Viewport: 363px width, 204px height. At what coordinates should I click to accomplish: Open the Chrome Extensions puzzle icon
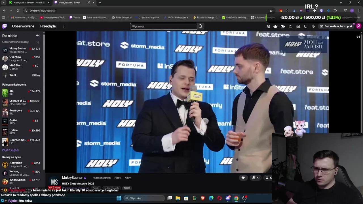[335, 10]
